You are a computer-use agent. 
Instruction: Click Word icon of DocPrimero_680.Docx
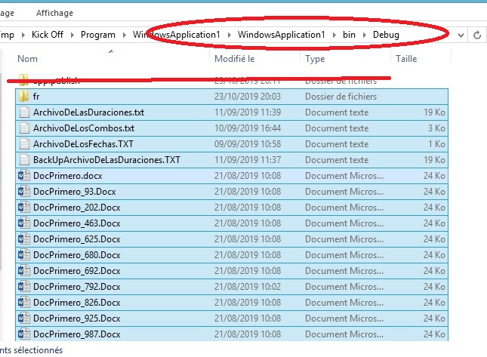pyautogui.click(x=24, y=255)
